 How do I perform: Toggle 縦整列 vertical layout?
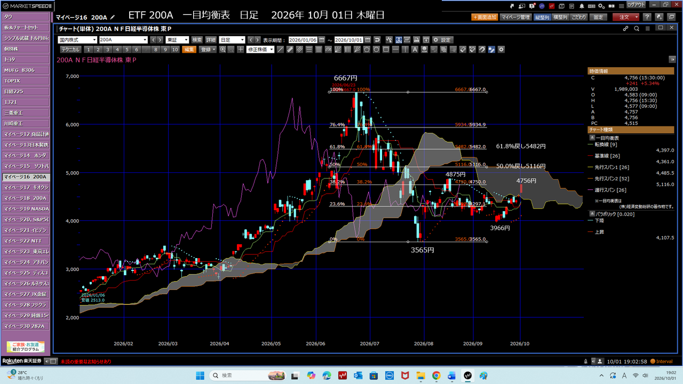tap(542, 17)
